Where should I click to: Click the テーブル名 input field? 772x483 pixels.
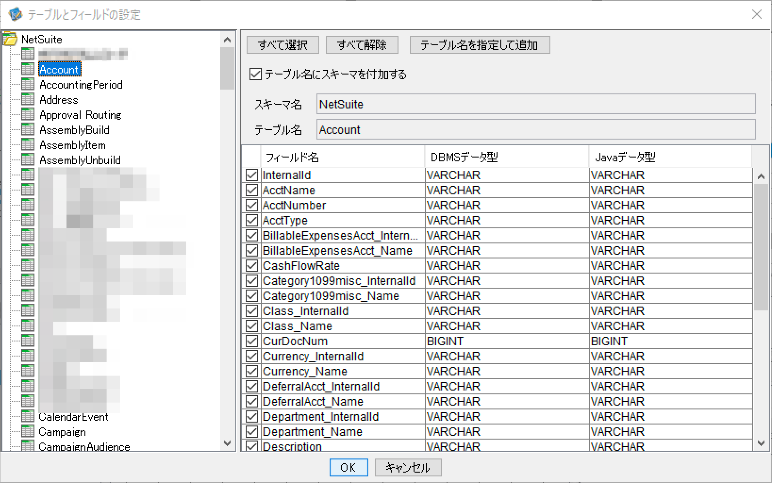click(x=536, y=130)
